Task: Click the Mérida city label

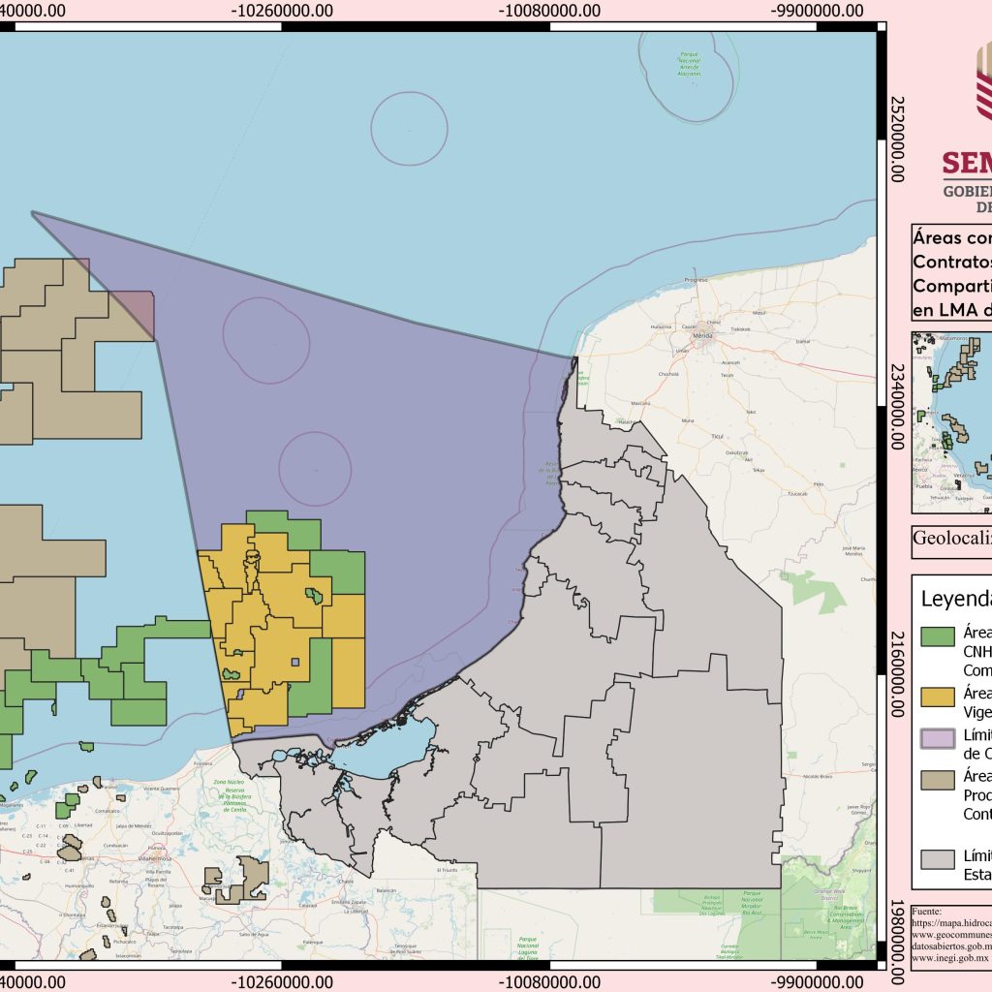Action: point(703,335)
